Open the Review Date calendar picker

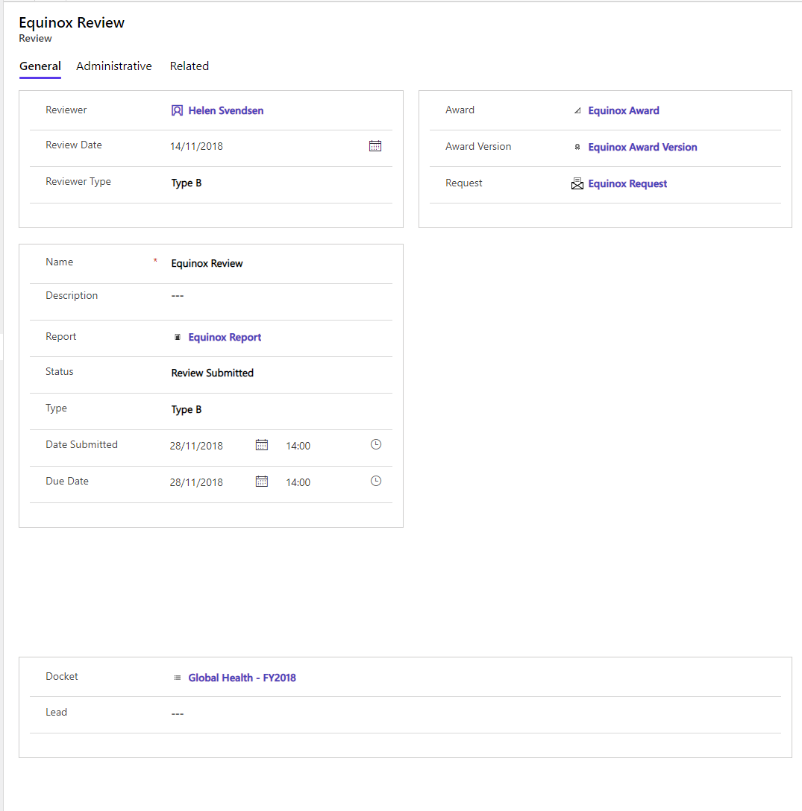tap(375, 146)
